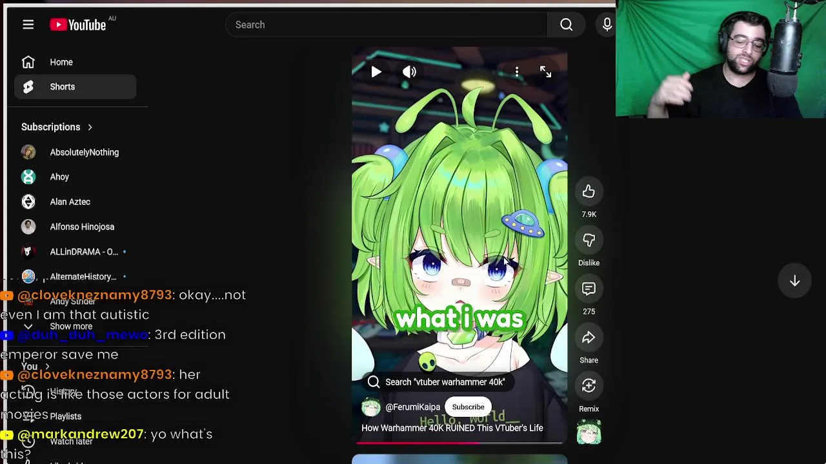Click Ahoy channel avatar
The height and width of the screenshot is (464, 826).
pyautogui.click(x=28, y=177)
